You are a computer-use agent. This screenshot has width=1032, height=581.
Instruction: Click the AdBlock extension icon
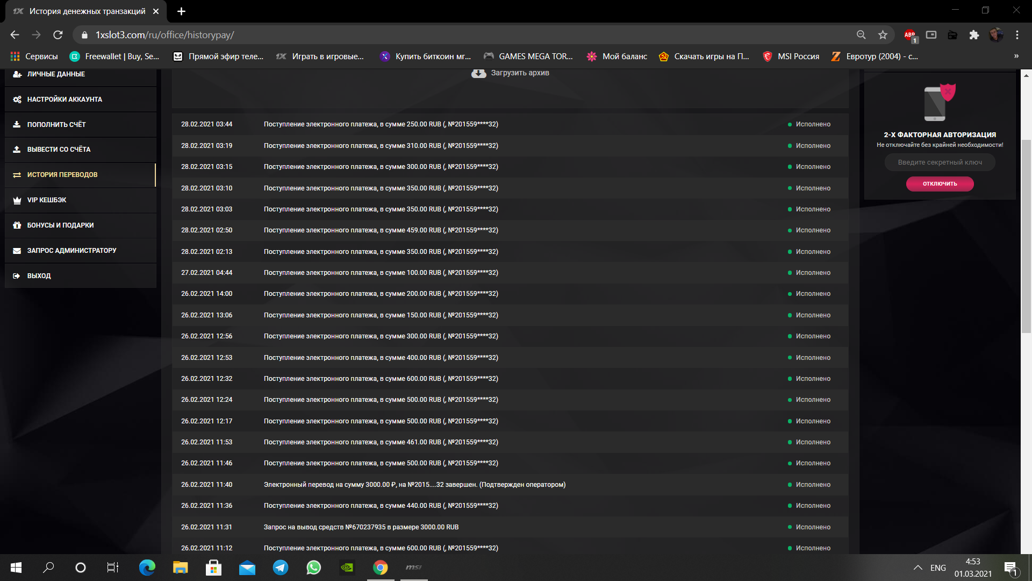click(909, 35)
